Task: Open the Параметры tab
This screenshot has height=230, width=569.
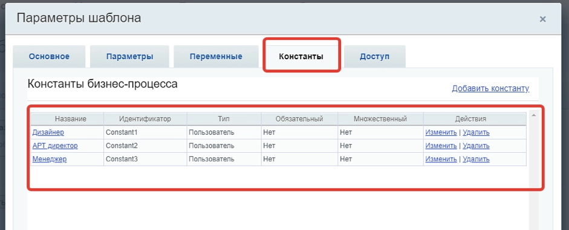Action: click(129, 57)
